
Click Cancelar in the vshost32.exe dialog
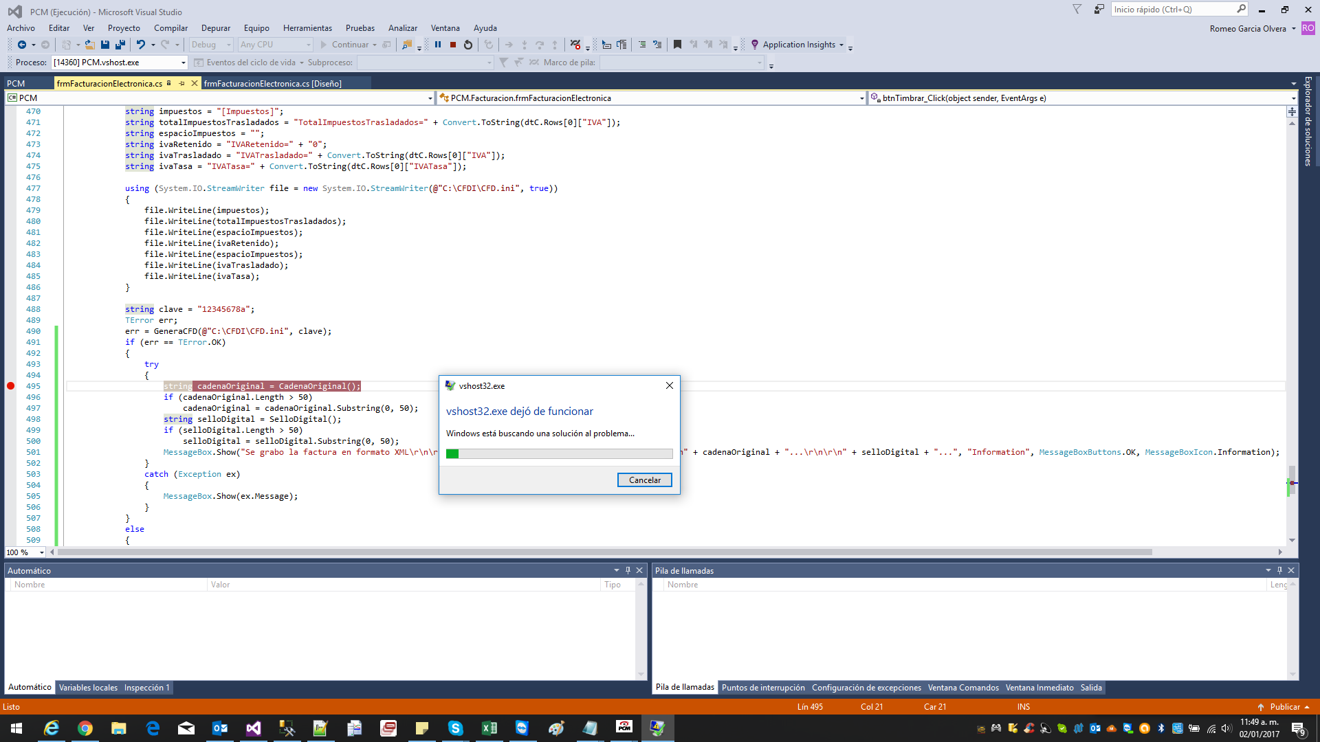click(645, 480)
